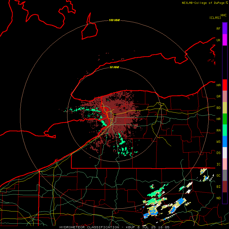Viewport: 229px width, 229px height.
Task: Click the gray GC legend swatch
Action: point(225,175)
